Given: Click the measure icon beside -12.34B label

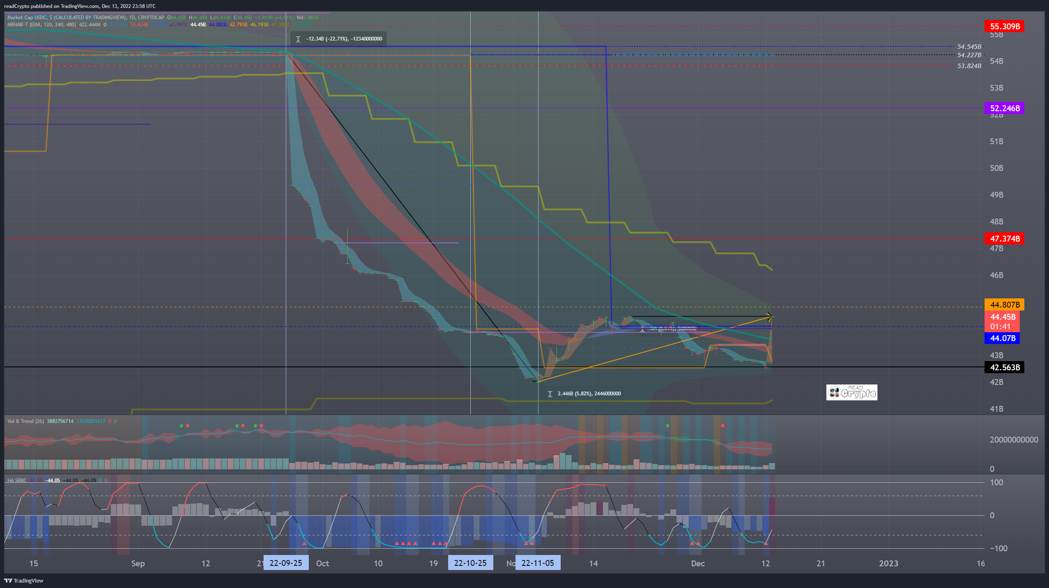Looking at the screenshot, I should (x=298, y=39).
